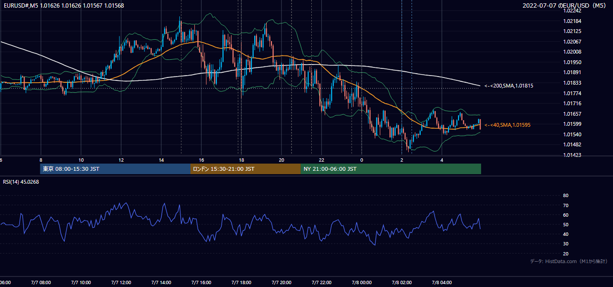
Task: Click price axis value 1.01482
Action: coord(573,144)
